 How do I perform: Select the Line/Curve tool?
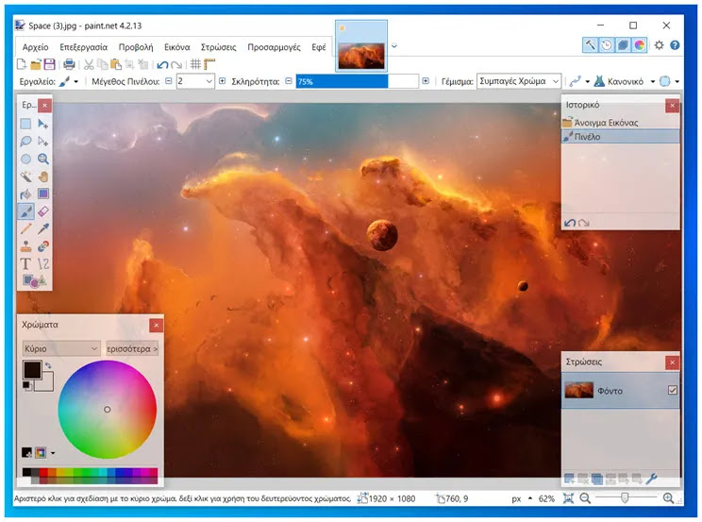pyautogui.click(x=43, y=264)
